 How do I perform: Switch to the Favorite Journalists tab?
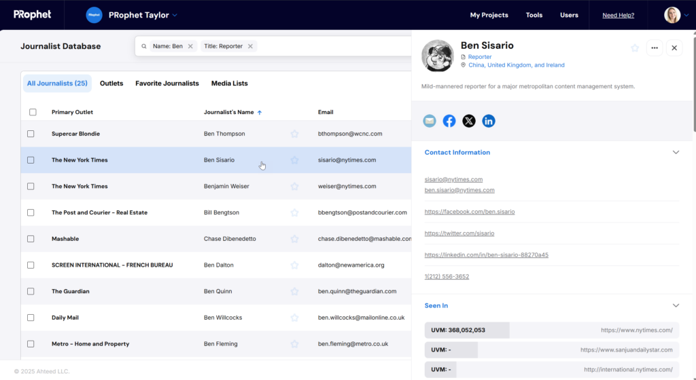[x=167, y=83]
